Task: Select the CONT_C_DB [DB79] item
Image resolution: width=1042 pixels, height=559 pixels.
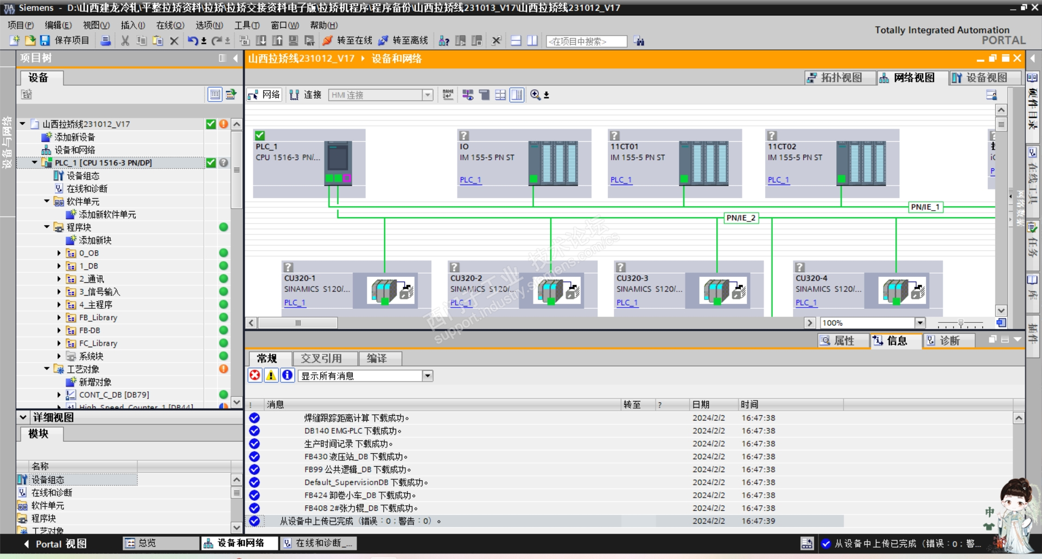Action: [x=114, y=395]
